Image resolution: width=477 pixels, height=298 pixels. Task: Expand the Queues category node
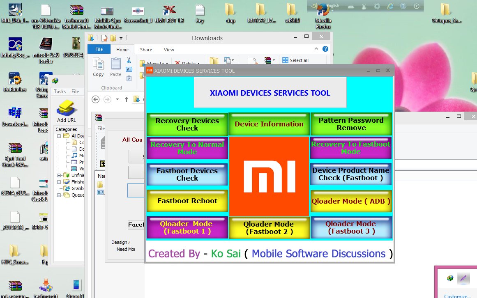pos(59,195)
